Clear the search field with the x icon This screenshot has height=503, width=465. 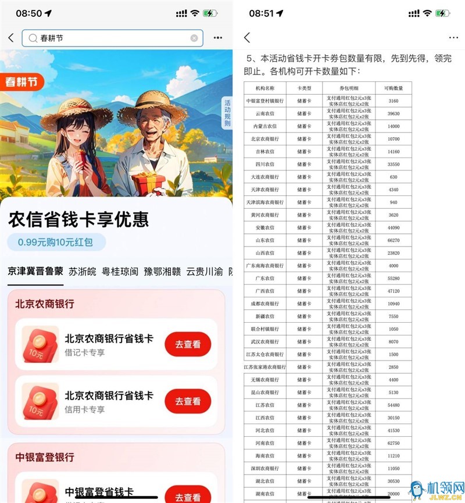(194, 38)
